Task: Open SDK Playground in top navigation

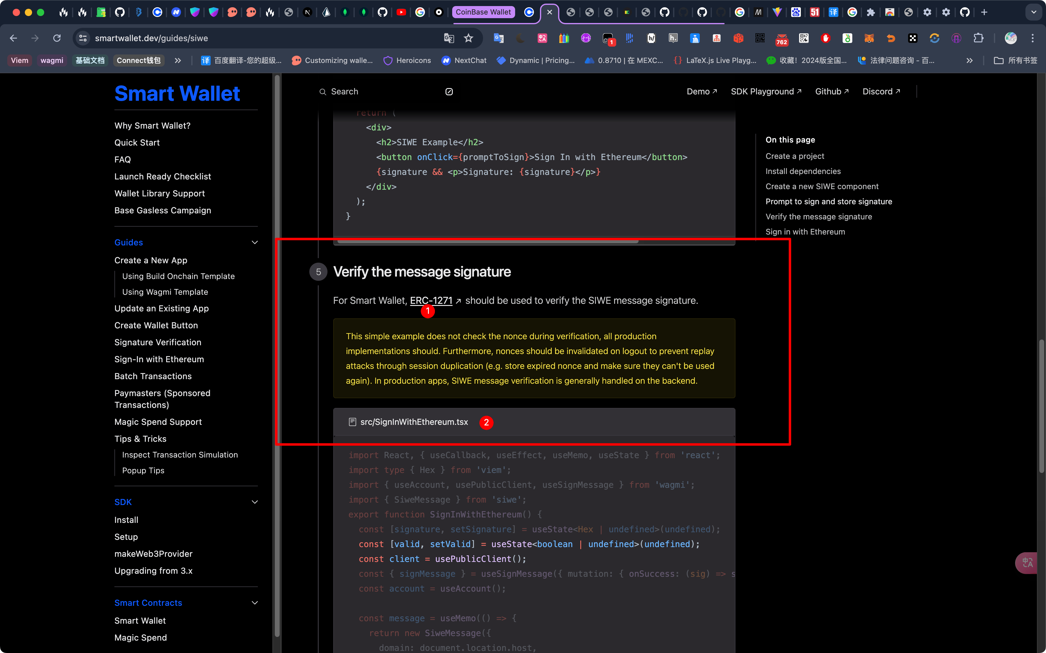Action: point(766,92)
